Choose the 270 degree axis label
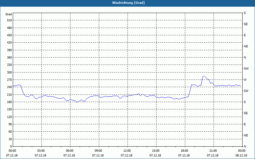255x159 pixels. pos(10,80)
